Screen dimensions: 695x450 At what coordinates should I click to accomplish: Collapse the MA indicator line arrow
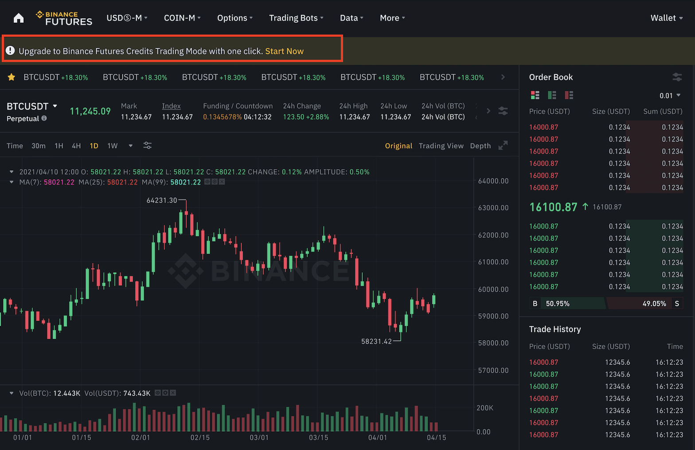[x=12, y=182]
